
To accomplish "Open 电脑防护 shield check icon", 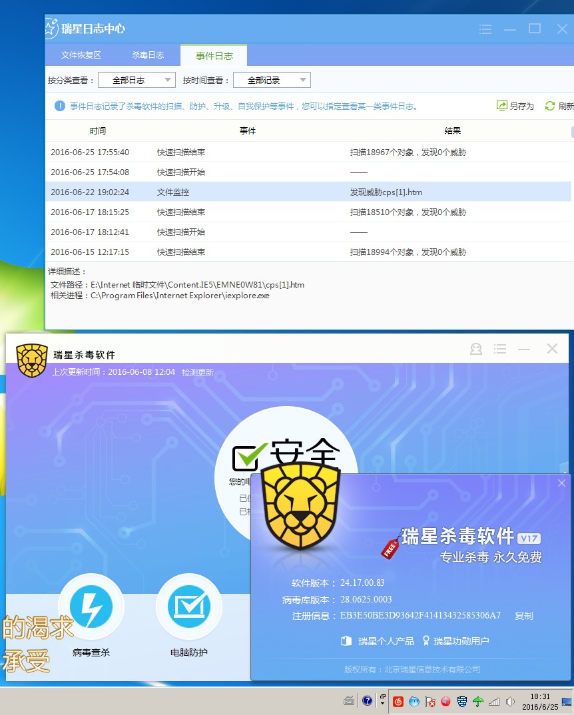I will point(189,606).
